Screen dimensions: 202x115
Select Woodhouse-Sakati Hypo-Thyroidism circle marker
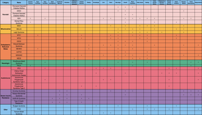click(45, 62)
